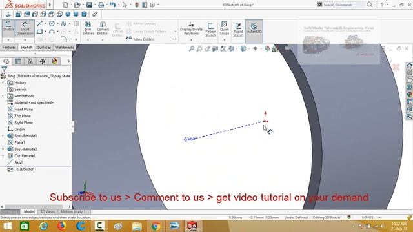Switch to the Features tab

[9, 47]
